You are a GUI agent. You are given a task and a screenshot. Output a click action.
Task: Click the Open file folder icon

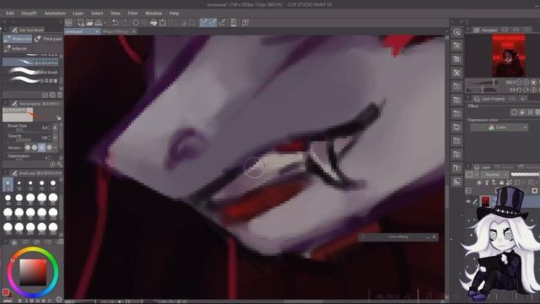pos(89,23)
